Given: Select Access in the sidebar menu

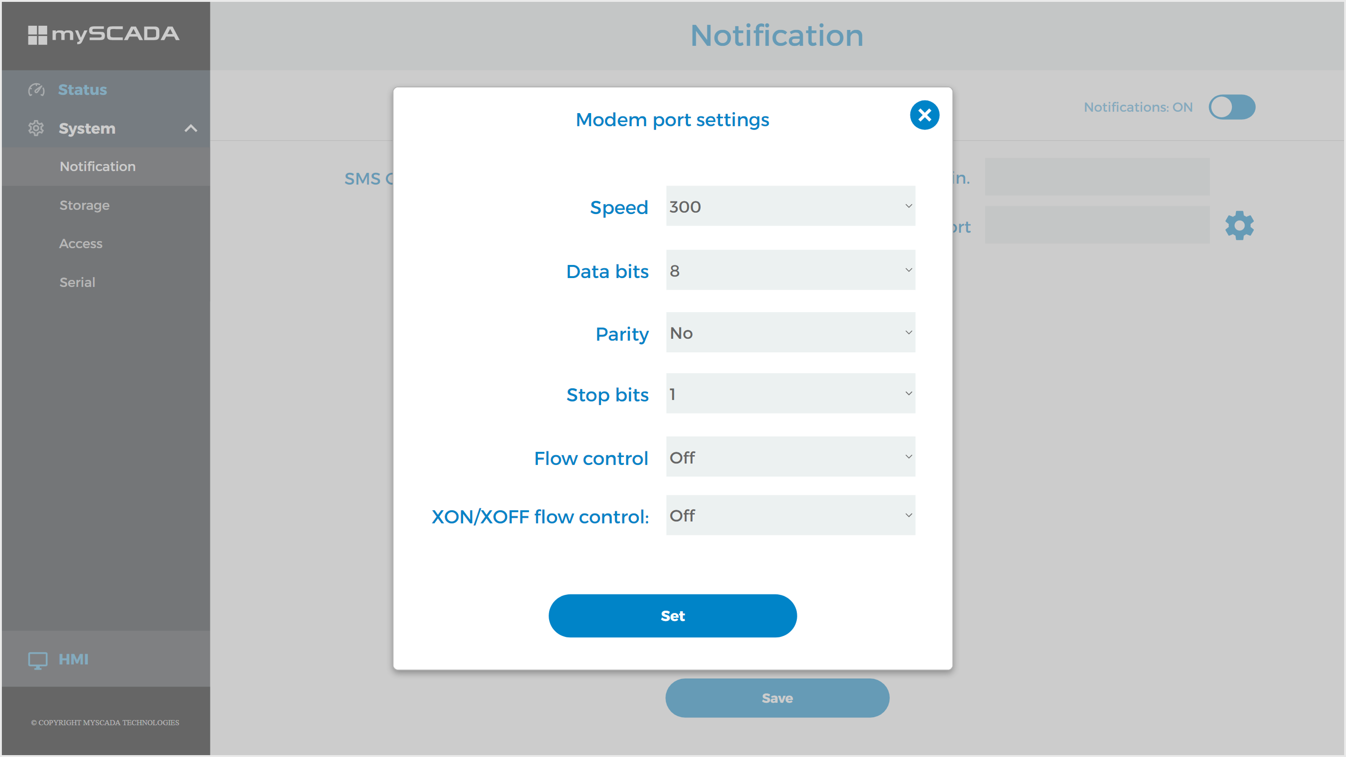Looking at the screenshot, I should [x=81, y=244].
